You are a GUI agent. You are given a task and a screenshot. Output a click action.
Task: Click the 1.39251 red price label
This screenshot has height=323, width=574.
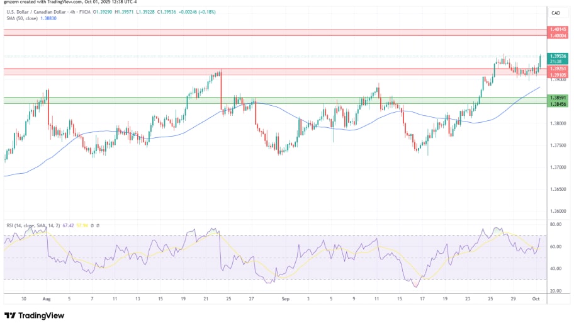tap(558, 68)
